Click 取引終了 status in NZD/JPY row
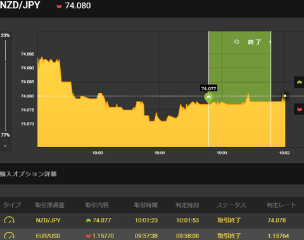Screen dimensions: 304x240 tap(229, 220)
